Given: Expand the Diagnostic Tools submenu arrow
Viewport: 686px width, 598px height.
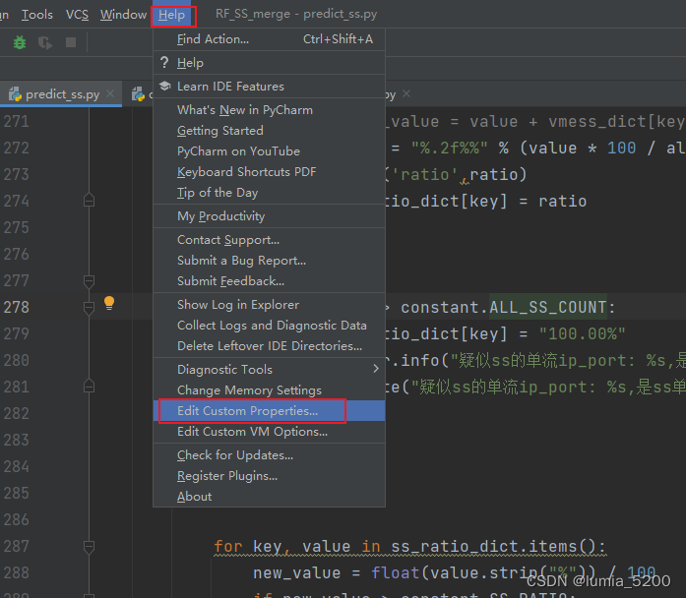Looking at the screenshot, I should (x=376, y=369).
